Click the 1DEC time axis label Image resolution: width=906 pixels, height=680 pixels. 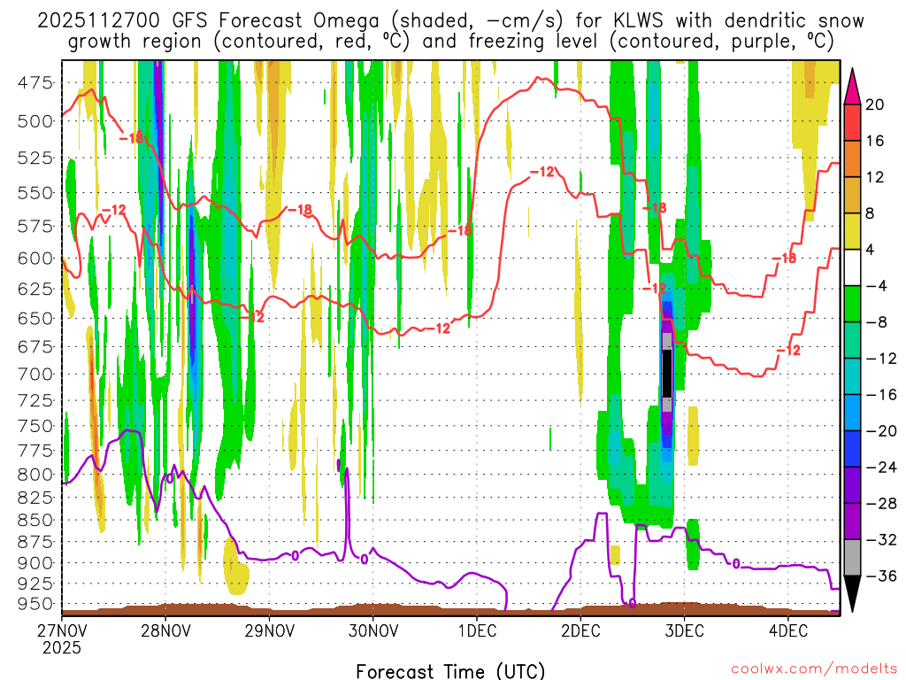click(x=477, y=630)
